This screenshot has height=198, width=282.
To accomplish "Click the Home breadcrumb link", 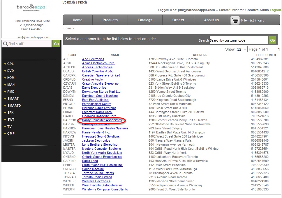I will (68, 28).
